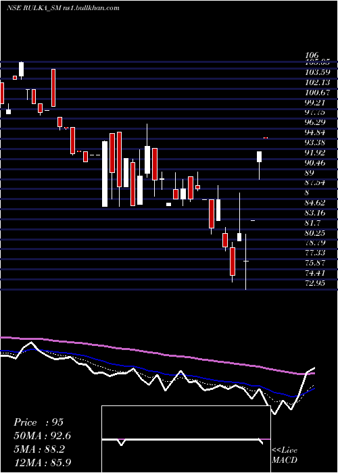Click the price axis label 93.38
The height and width of the screenshot is (473, 338).
pyautogui.click(x=315, y=143)
